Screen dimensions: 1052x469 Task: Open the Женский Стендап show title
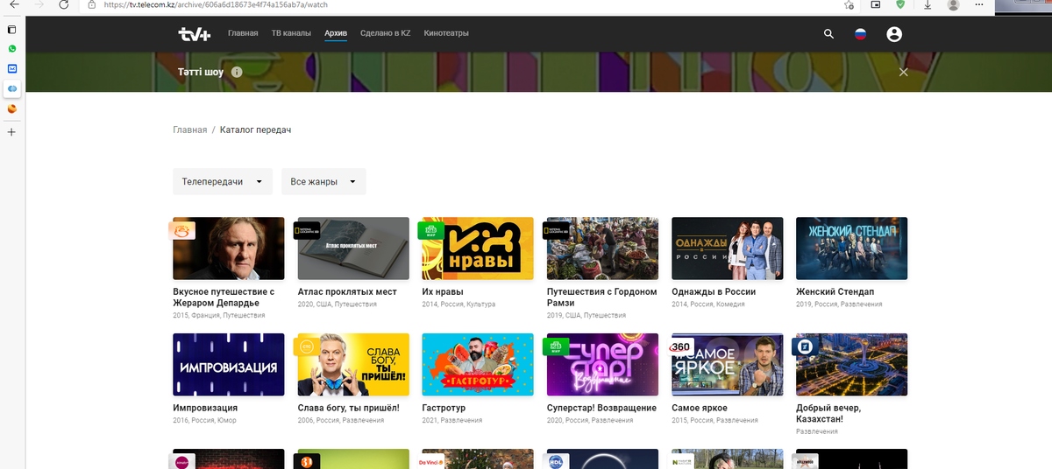835,291
